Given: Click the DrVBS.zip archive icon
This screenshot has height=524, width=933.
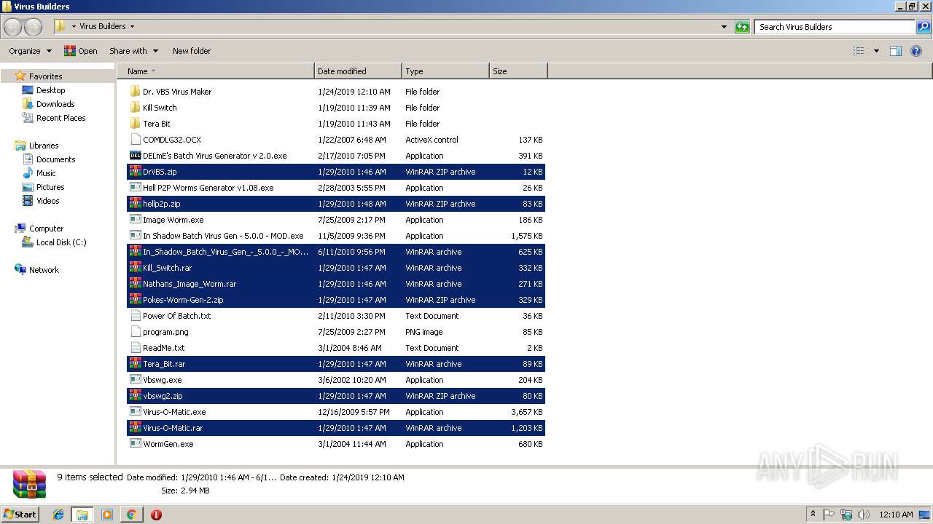Looking at the screenshot, I should point(135,172).
